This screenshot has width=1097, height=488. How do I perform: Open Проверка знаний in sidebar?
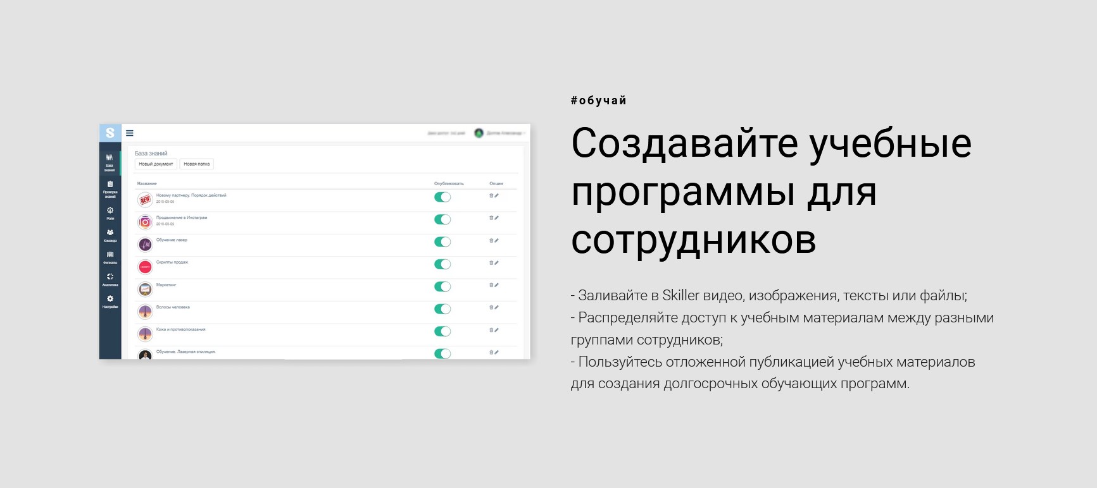click(x=110, y=188)
